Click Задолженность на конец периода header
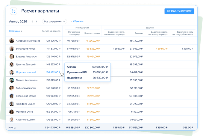The image size is (203, 136). click(x=158, y=33)
